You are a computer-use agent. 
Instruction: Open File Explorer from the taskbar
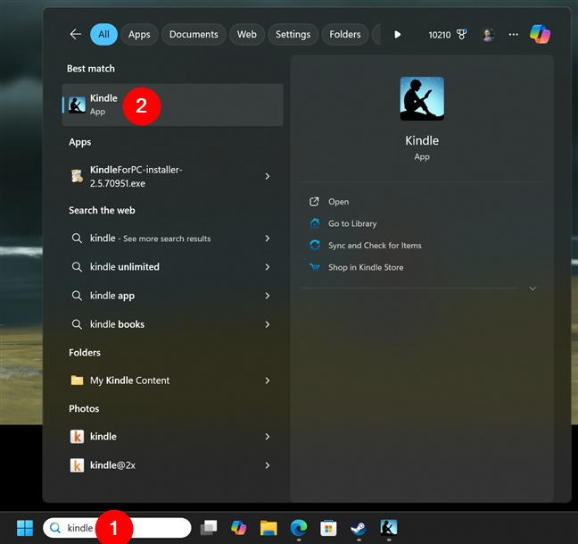point(268,528)
